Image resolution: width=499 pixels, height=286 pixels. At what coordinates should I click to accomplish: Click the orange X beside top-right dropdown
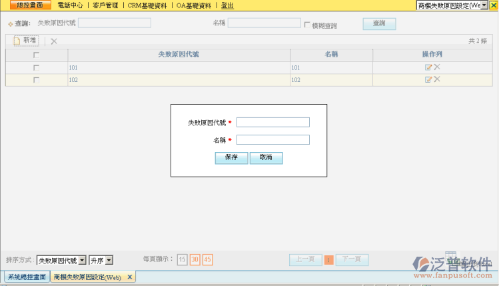click(x=494, y=5)
